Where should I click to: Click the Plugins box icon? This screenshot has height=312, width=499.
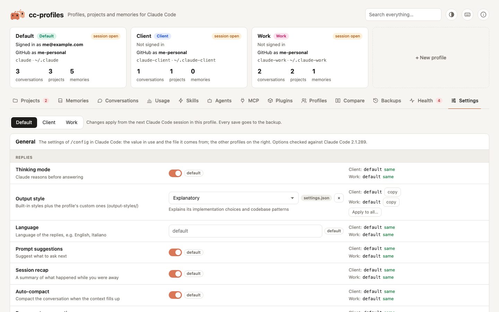point(270,101)
